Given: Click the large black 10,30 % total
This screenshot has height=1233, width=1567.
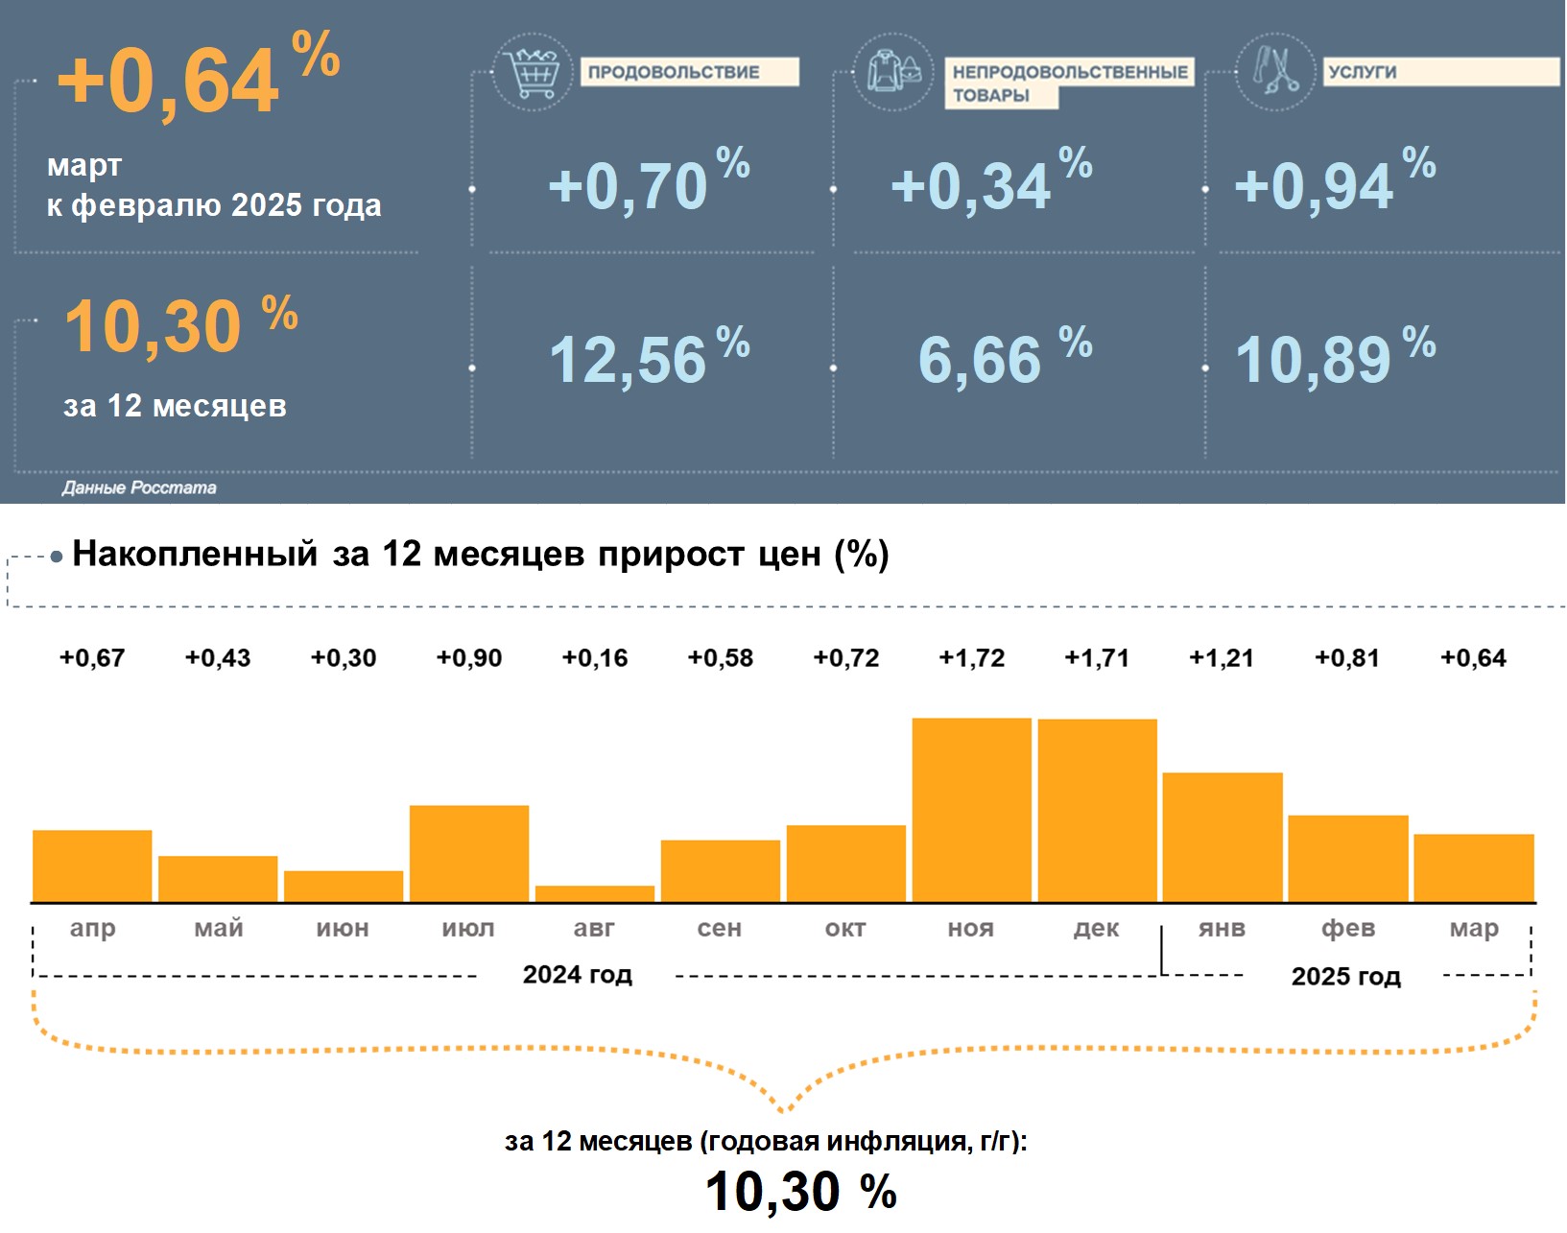Looking at the screenshot, I should click(x=801, y=1192).
